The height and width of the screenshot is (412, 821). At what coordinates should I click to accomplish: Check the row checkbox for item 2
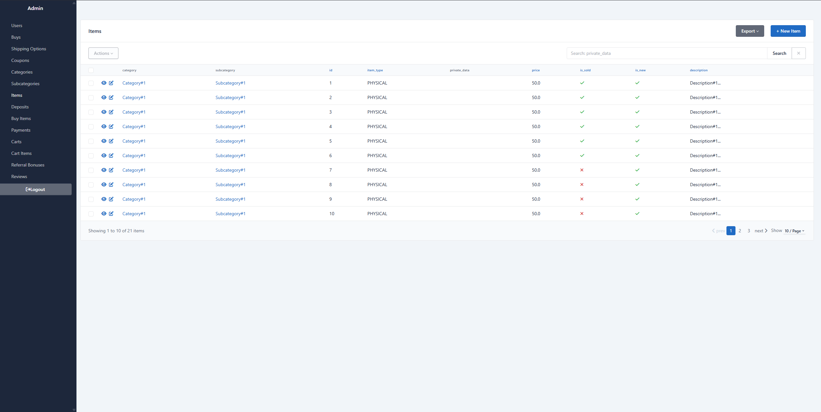pos(91,97)
